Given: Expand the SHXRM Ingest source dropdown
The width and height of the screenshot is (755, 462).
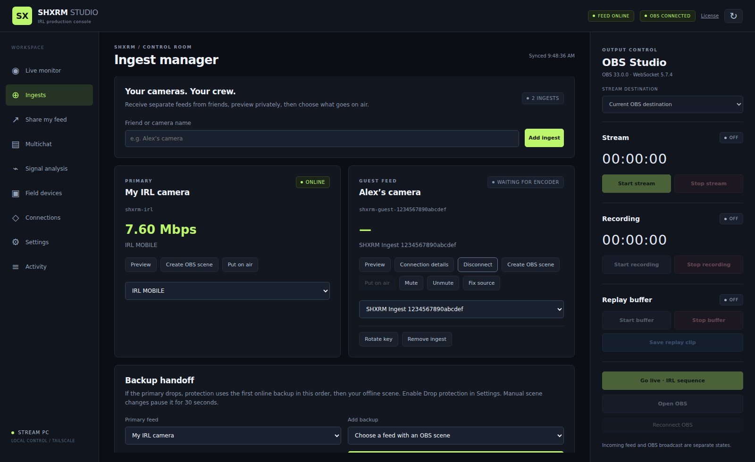Looking at the screenshot, I should pyautogui.click(x=461, y=309).
